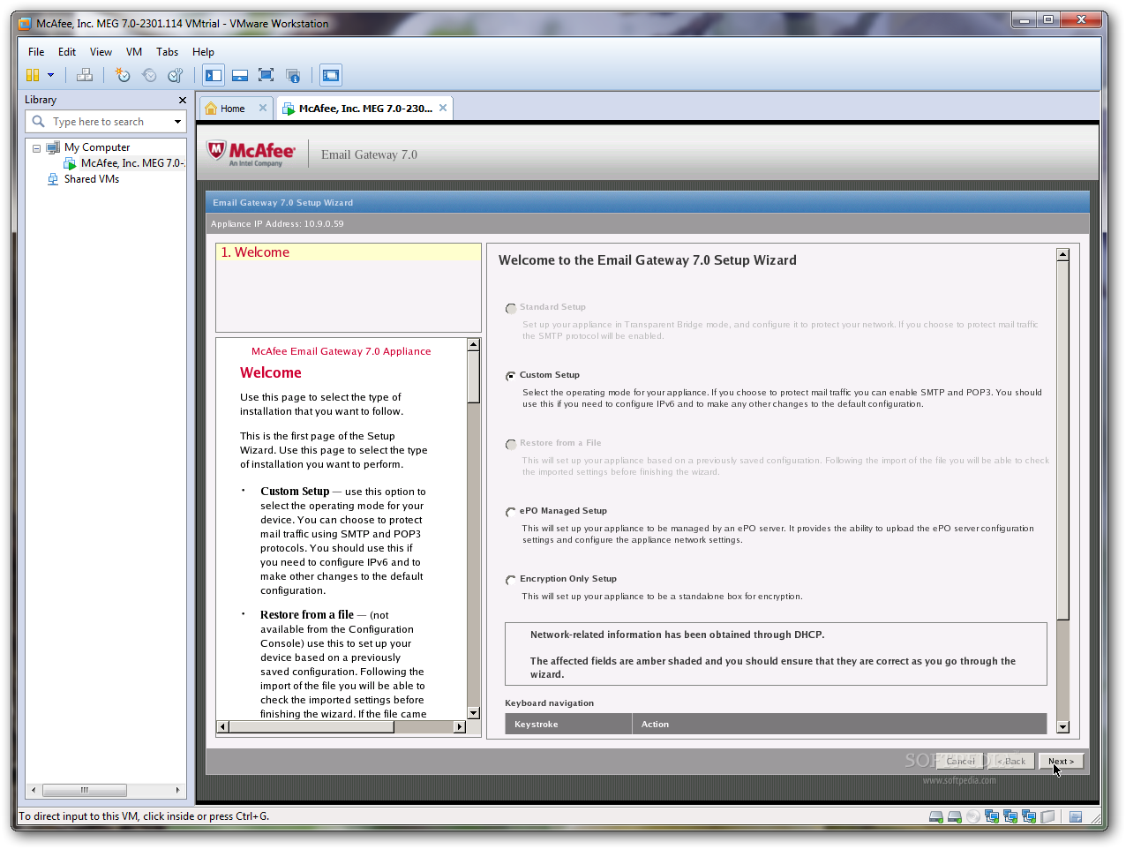This screenshot has height=849, width=1126.
Task: Close the Library panel
Action: pos(183,101)
